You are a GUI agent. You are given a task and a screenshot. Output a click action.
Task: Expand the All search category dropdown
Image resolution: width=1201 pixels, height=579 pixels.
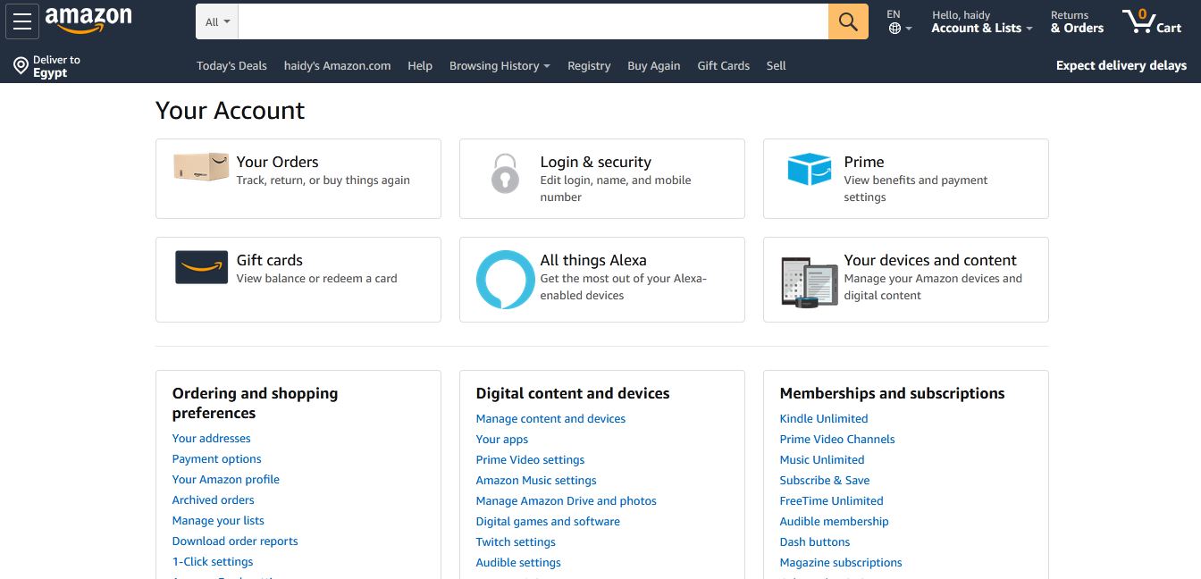217,21
